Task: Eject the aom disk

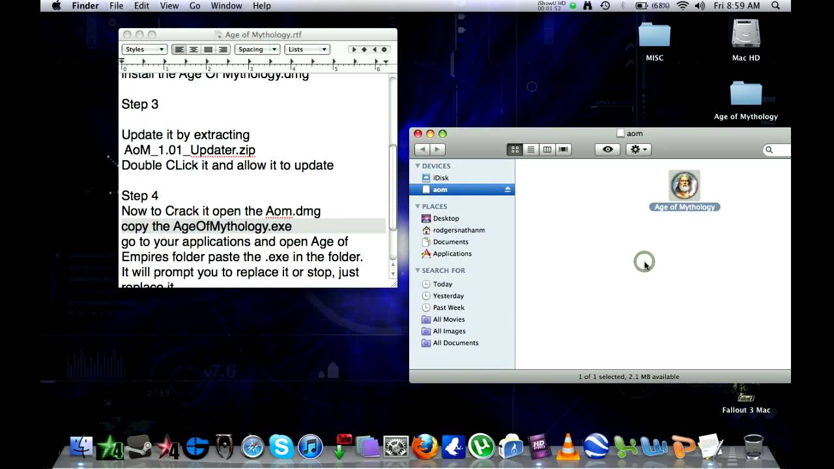Action: point(509,190)
